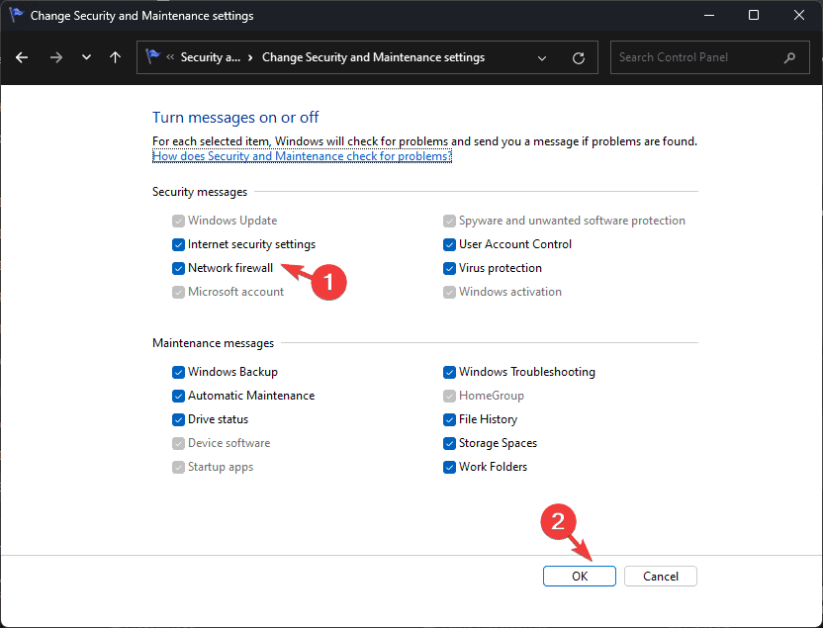Click the flag icon in address bar
823x628 pixels.
tap(152, 55)
